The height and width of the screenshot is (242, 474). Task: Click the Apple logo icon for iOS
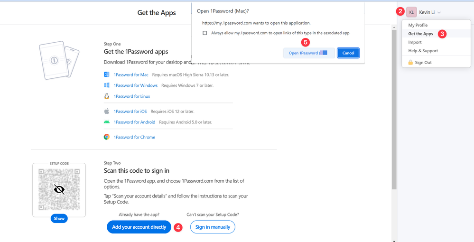point(107,112)
